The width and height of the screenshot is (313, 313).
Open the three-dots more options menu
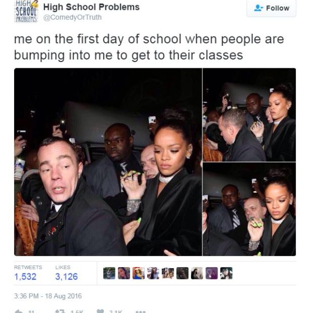tap(140, 311)
